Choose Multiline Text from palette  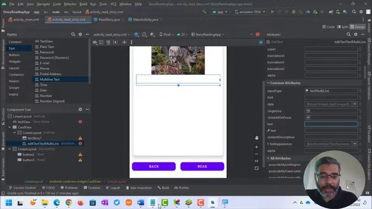[49, 80]
